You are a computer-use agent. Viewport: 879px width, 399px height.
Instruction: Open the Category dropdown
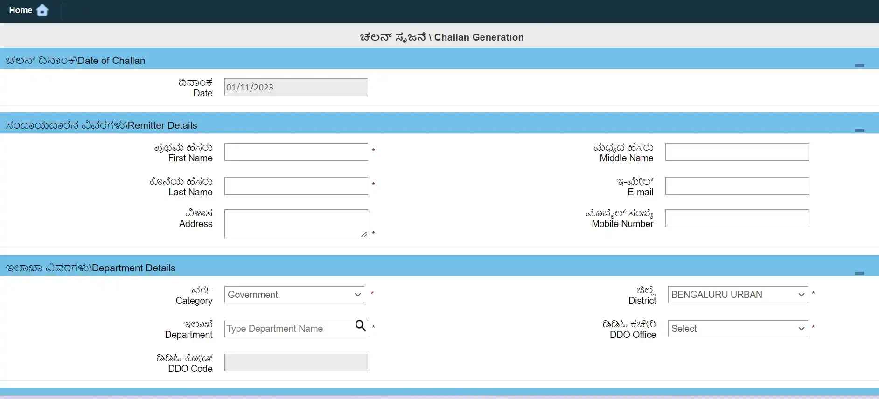294,295
